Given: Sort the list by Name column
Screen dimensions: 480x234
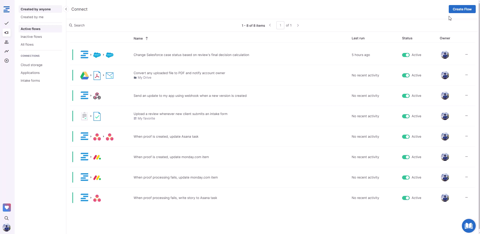Looking at the screenshot, I should point(138,39).
